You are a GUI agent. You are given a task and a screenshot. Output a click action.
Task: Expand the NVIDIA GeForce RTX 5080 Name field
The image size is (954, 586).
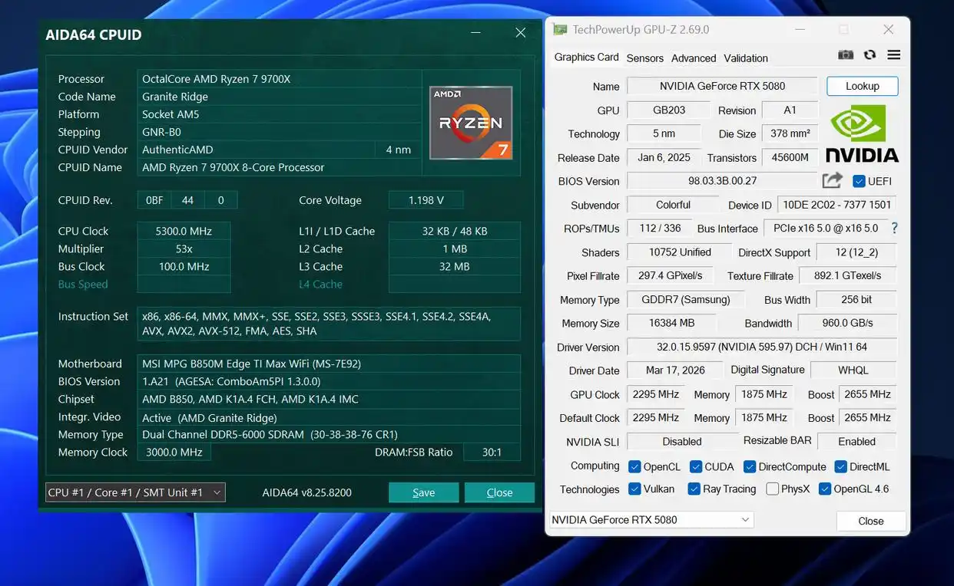coord(722,86)
